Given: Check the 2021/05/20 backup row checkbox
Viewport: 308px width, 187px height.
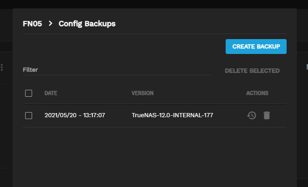Looking at the screenshot, I should (x=28, y=115).
